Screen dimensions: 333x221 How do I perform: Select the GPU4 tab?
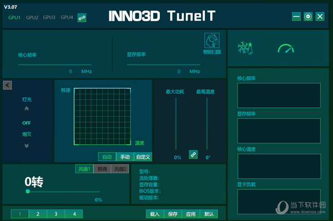coord(67,17)
